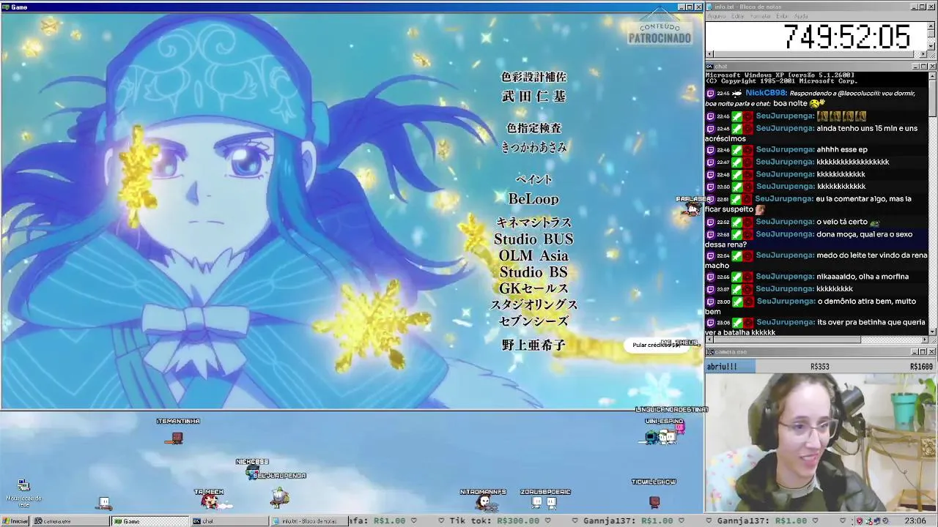The height and width of the screenshot is (527, 938).
Task: Click the Game window title icon
Action: (5, 7)
